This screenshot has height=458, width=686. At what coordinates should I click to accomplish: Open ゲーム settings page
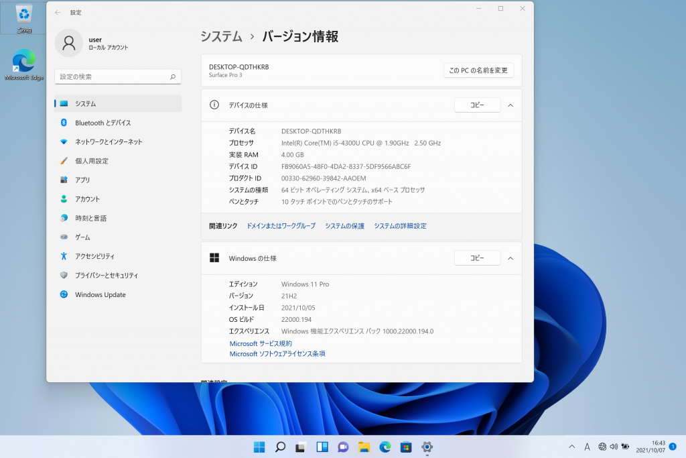click(118, 237)
